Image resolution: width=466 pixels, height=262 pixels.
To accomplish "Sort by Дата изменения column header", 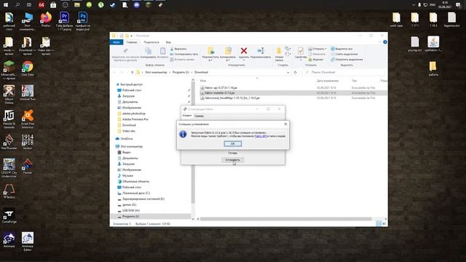I will pyautogui.click(x=328, y=81).
